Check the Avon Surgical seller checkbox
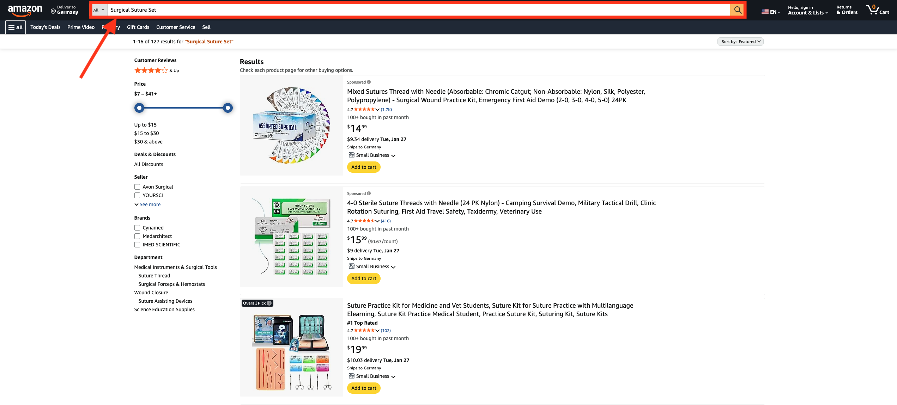This screenshot has width=897, height=405. click(137, 187)
